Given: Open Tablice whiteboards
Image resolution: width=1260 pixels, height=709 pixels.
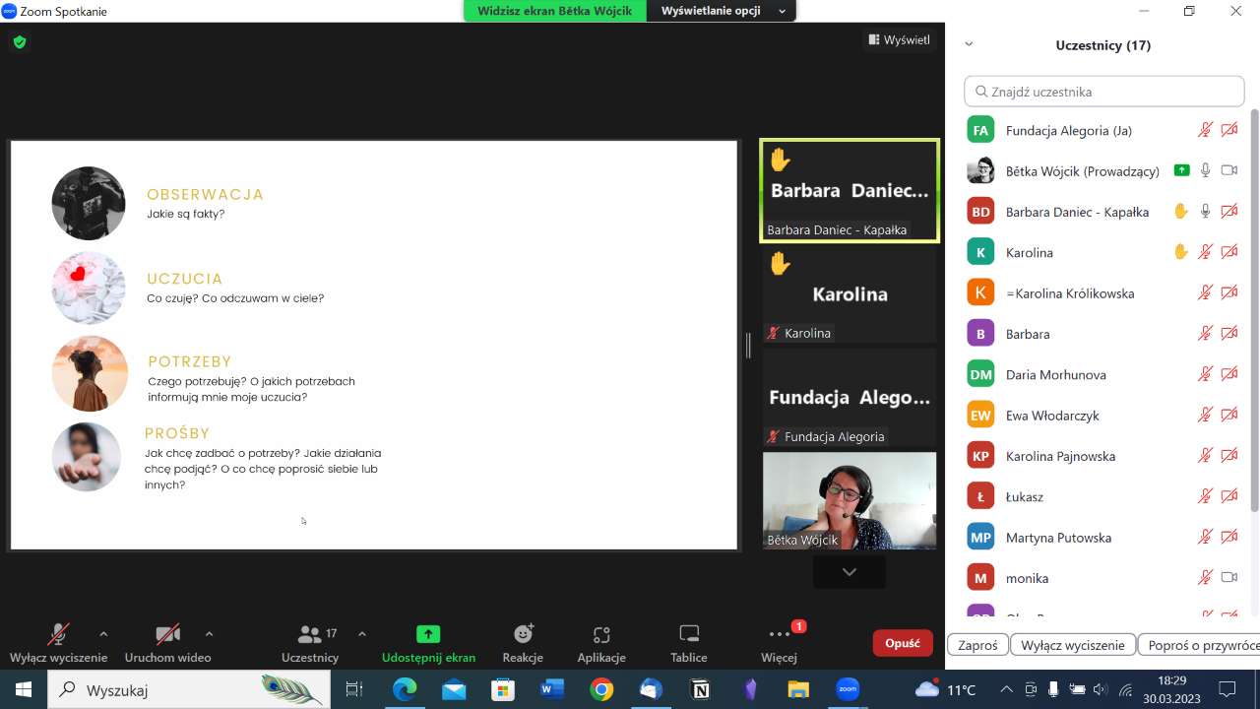Looking at the screenshot, I should 689,643.
